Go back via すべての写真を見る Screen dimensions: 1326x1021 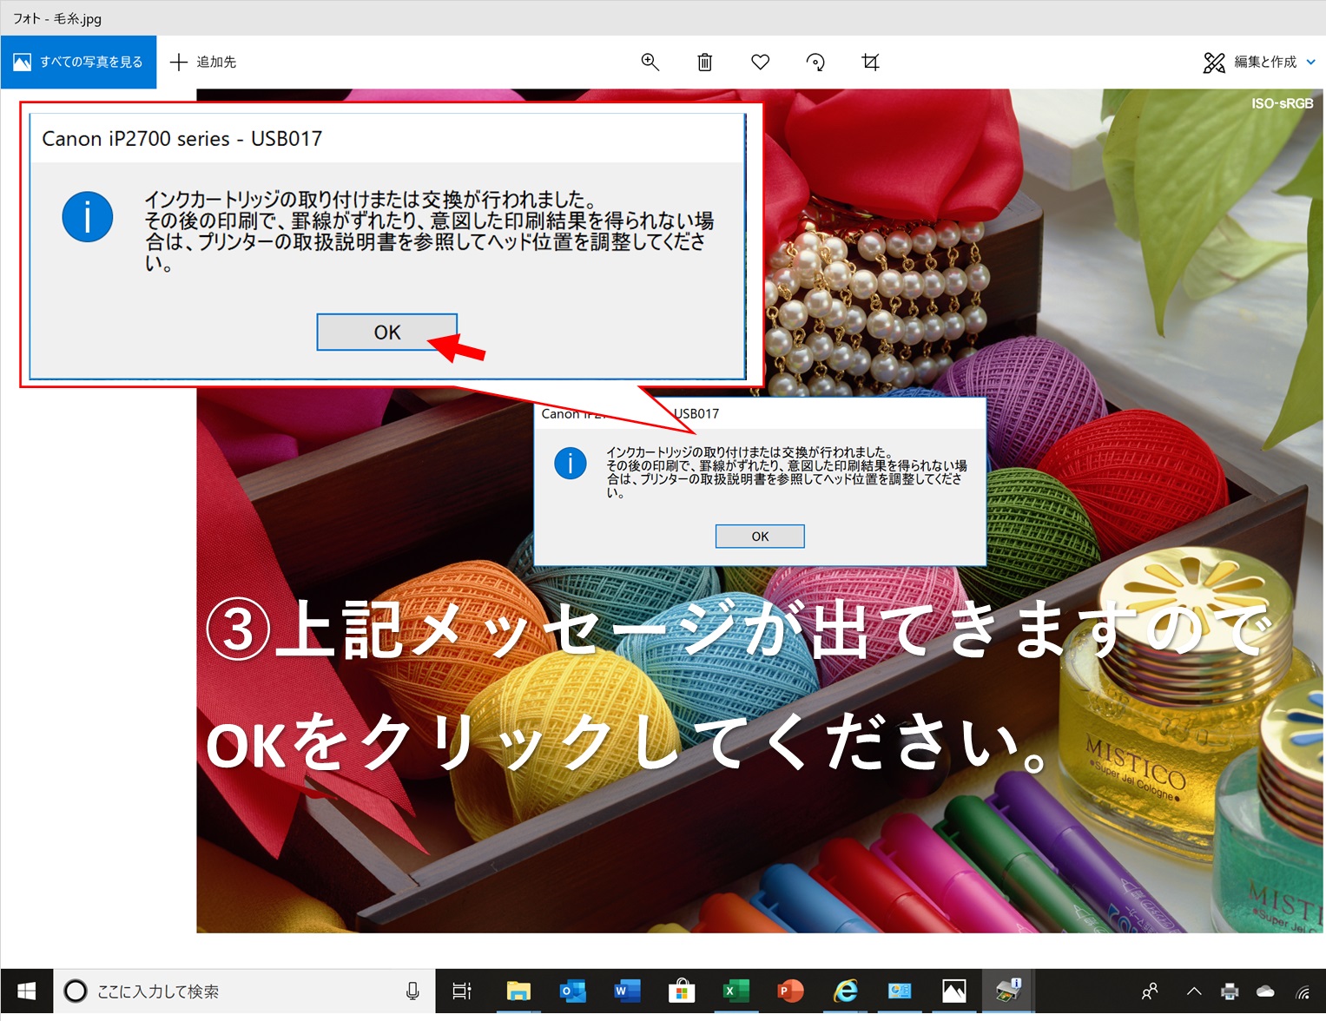click(78, 62)
